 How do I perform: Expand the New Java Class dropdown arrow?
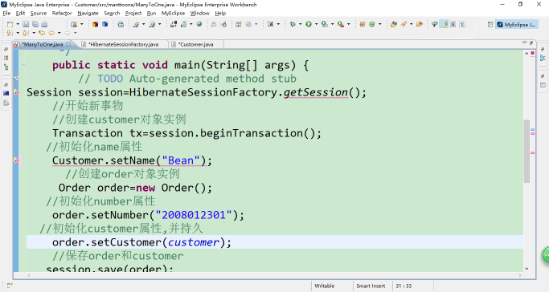(379, 24)
